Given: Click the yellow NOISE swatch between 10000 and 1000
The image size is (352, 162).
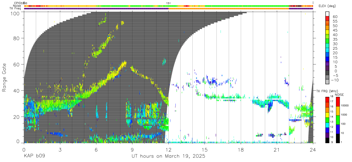Looking at the screenshot, I should tap(338, 111).
